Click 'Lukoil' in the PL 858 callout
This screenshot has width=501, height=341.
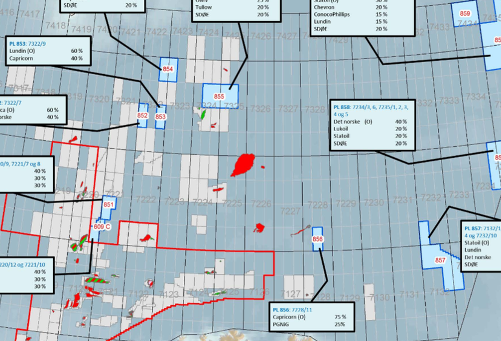tap(341, 129)
